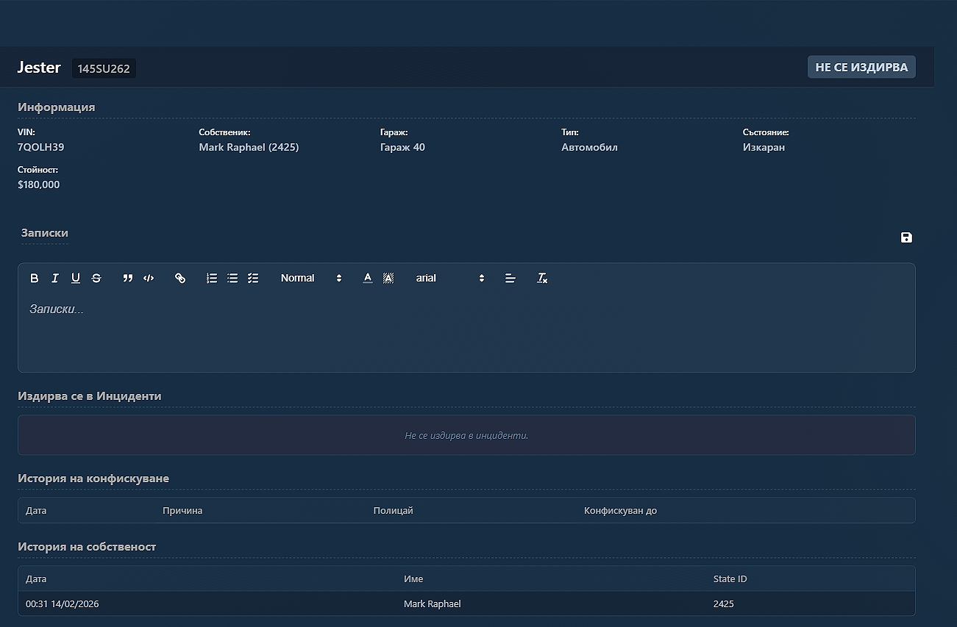Open the arial font dropdown

tap(450, 278)
